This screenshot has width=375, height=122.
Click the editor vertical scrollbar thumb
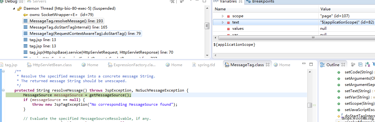pyautogui.click(x=310, y=105)
